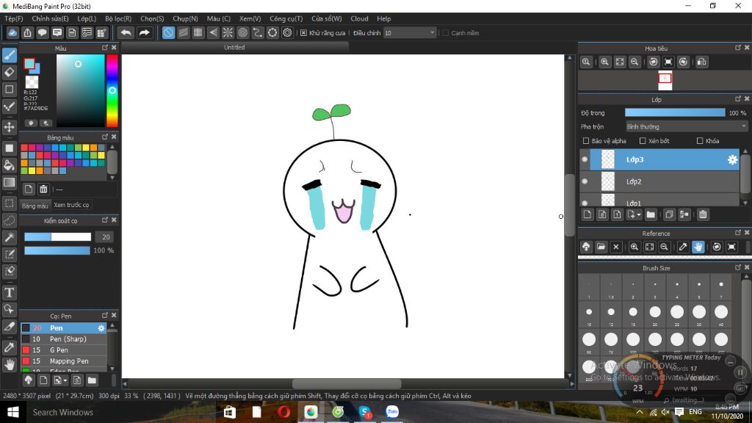This screenshot has height=423, width=752.
Task: Open the add-layer dropdown arrow
Action: (639, 215)
